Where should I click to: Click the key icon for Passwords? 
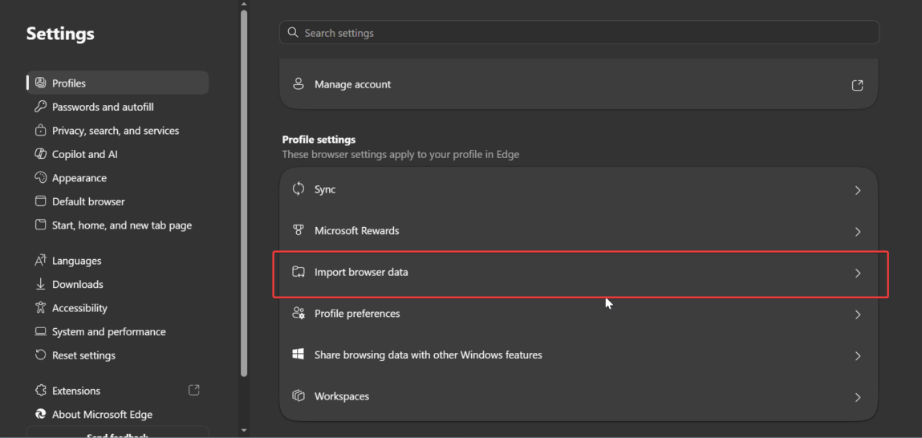(x=41, y=107)
